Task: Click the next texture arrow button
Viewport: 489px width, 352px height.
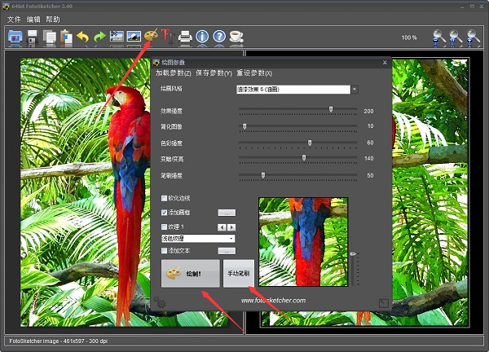Action: pyautogui.click(x=231, y=227)
